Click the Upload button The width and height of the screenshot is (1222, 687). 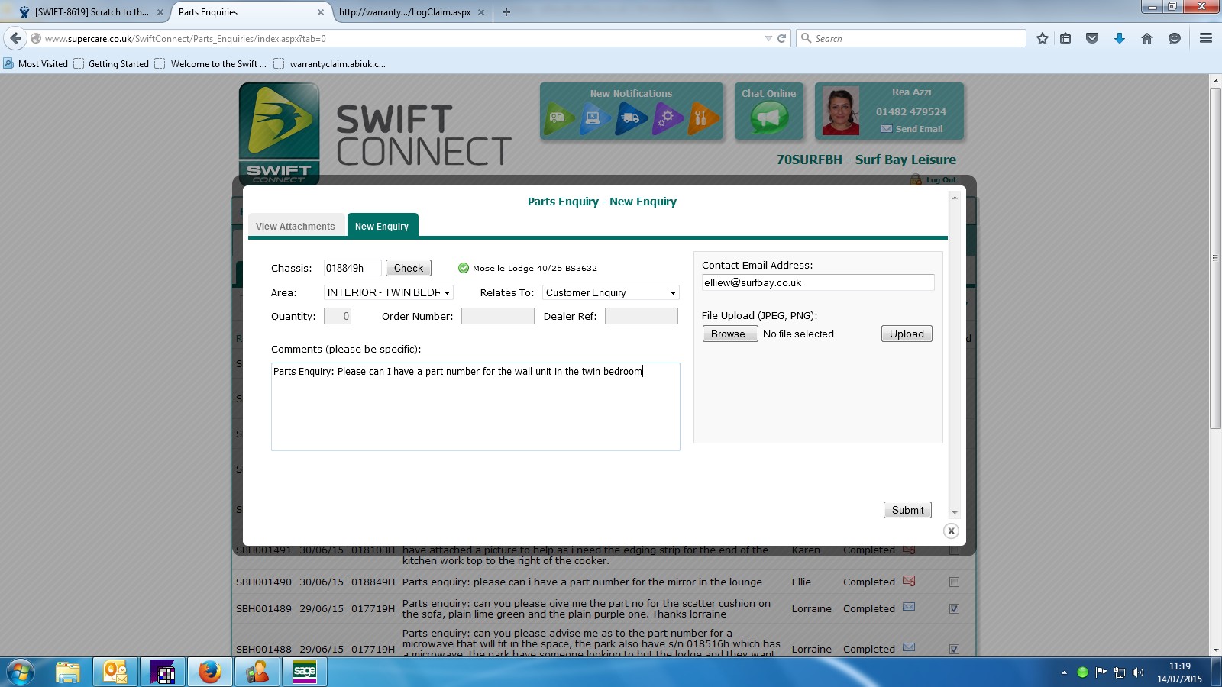coord(907,334)
